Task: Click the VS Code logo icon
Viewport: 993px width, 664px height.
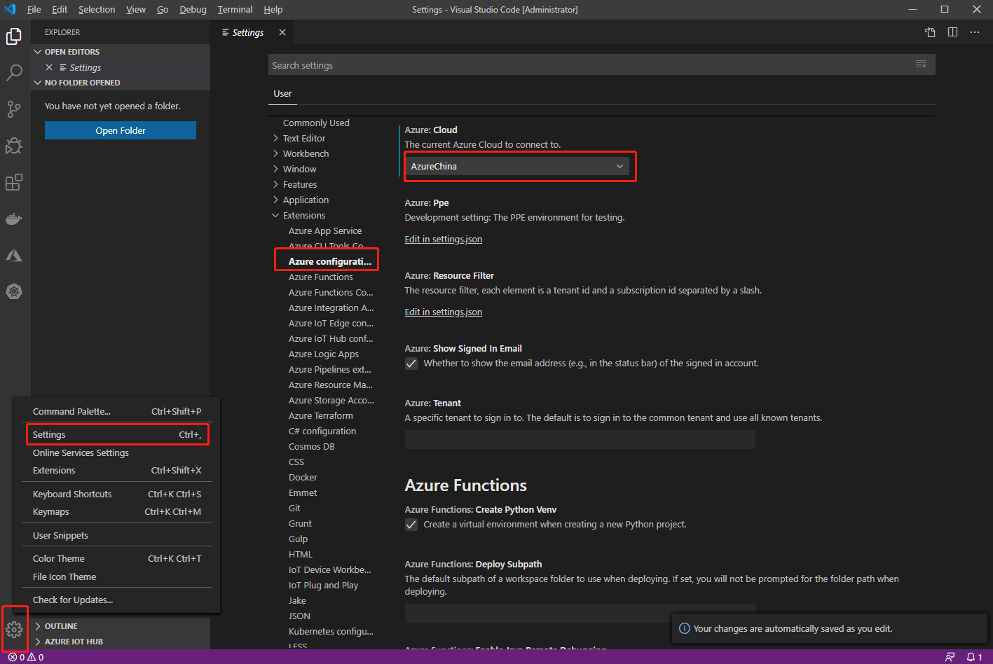Action: 10,9
